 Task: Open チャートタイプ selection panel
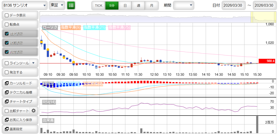tap(20, 101)
